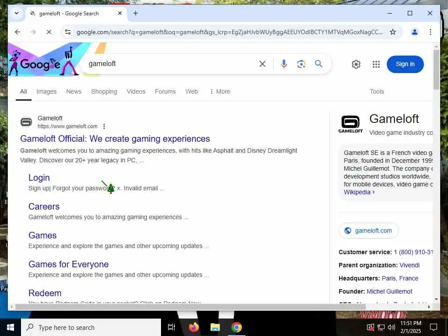This screenshot has height=336, width=448.
Task: Open the Chrome profile avatar
Action: [415, 31]
